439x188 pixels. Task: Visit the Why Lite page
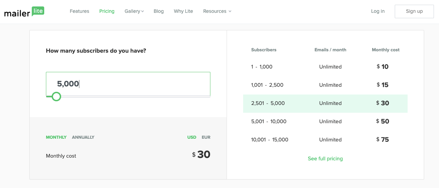183,11
